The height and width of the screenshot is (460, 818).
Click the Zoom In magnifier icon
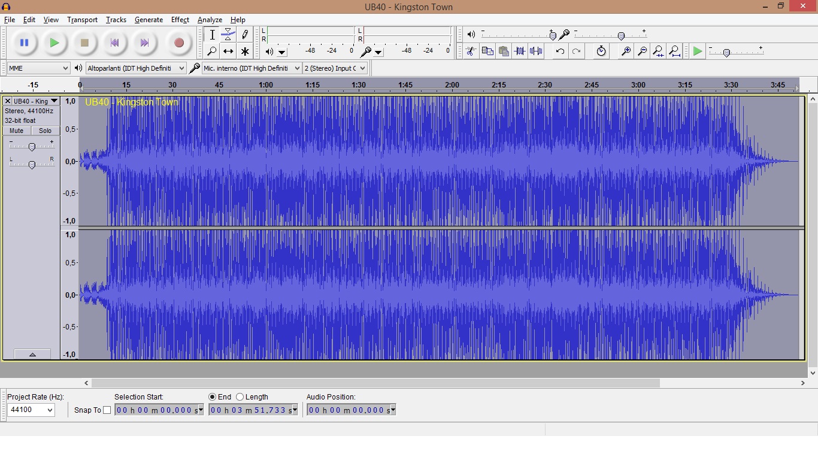[x=626, y=52]
